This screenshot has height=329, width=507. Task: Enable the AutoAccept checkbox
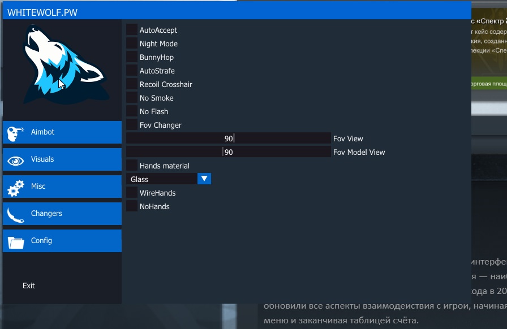click(132, 29)
